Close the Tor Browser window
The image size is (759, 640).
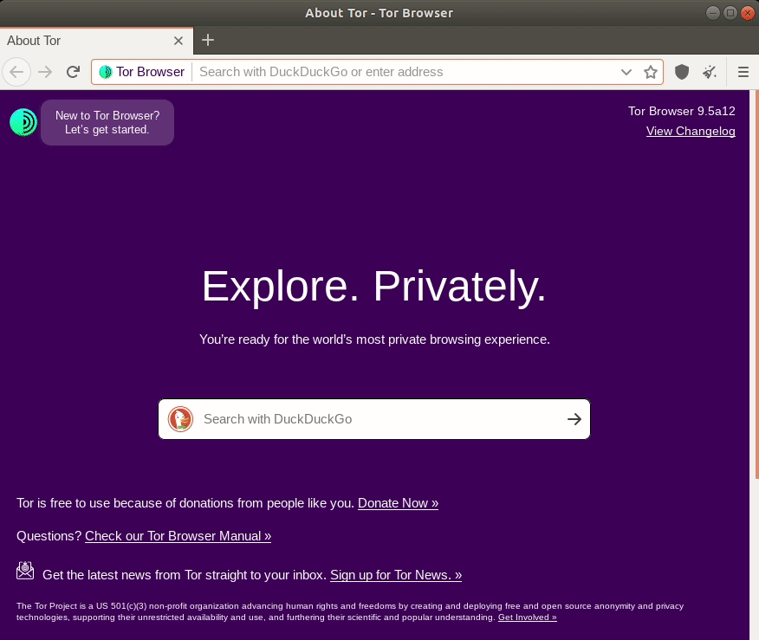748,13
